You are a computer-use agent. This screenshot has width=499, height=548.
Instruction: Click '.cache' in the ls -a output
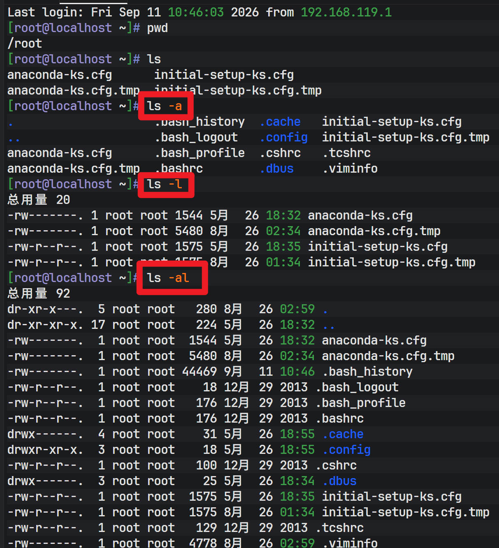coord(280,122)
